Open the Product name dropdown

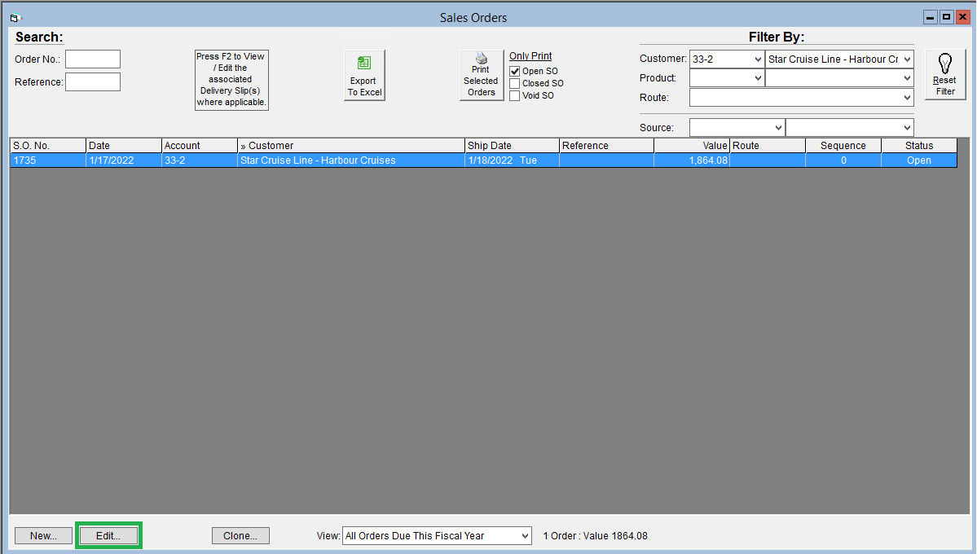click(x=907, y=78)
